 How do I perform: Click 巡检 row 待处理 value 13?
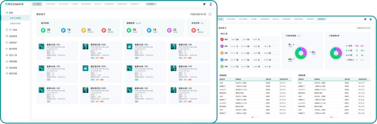(x=269, y=60)
